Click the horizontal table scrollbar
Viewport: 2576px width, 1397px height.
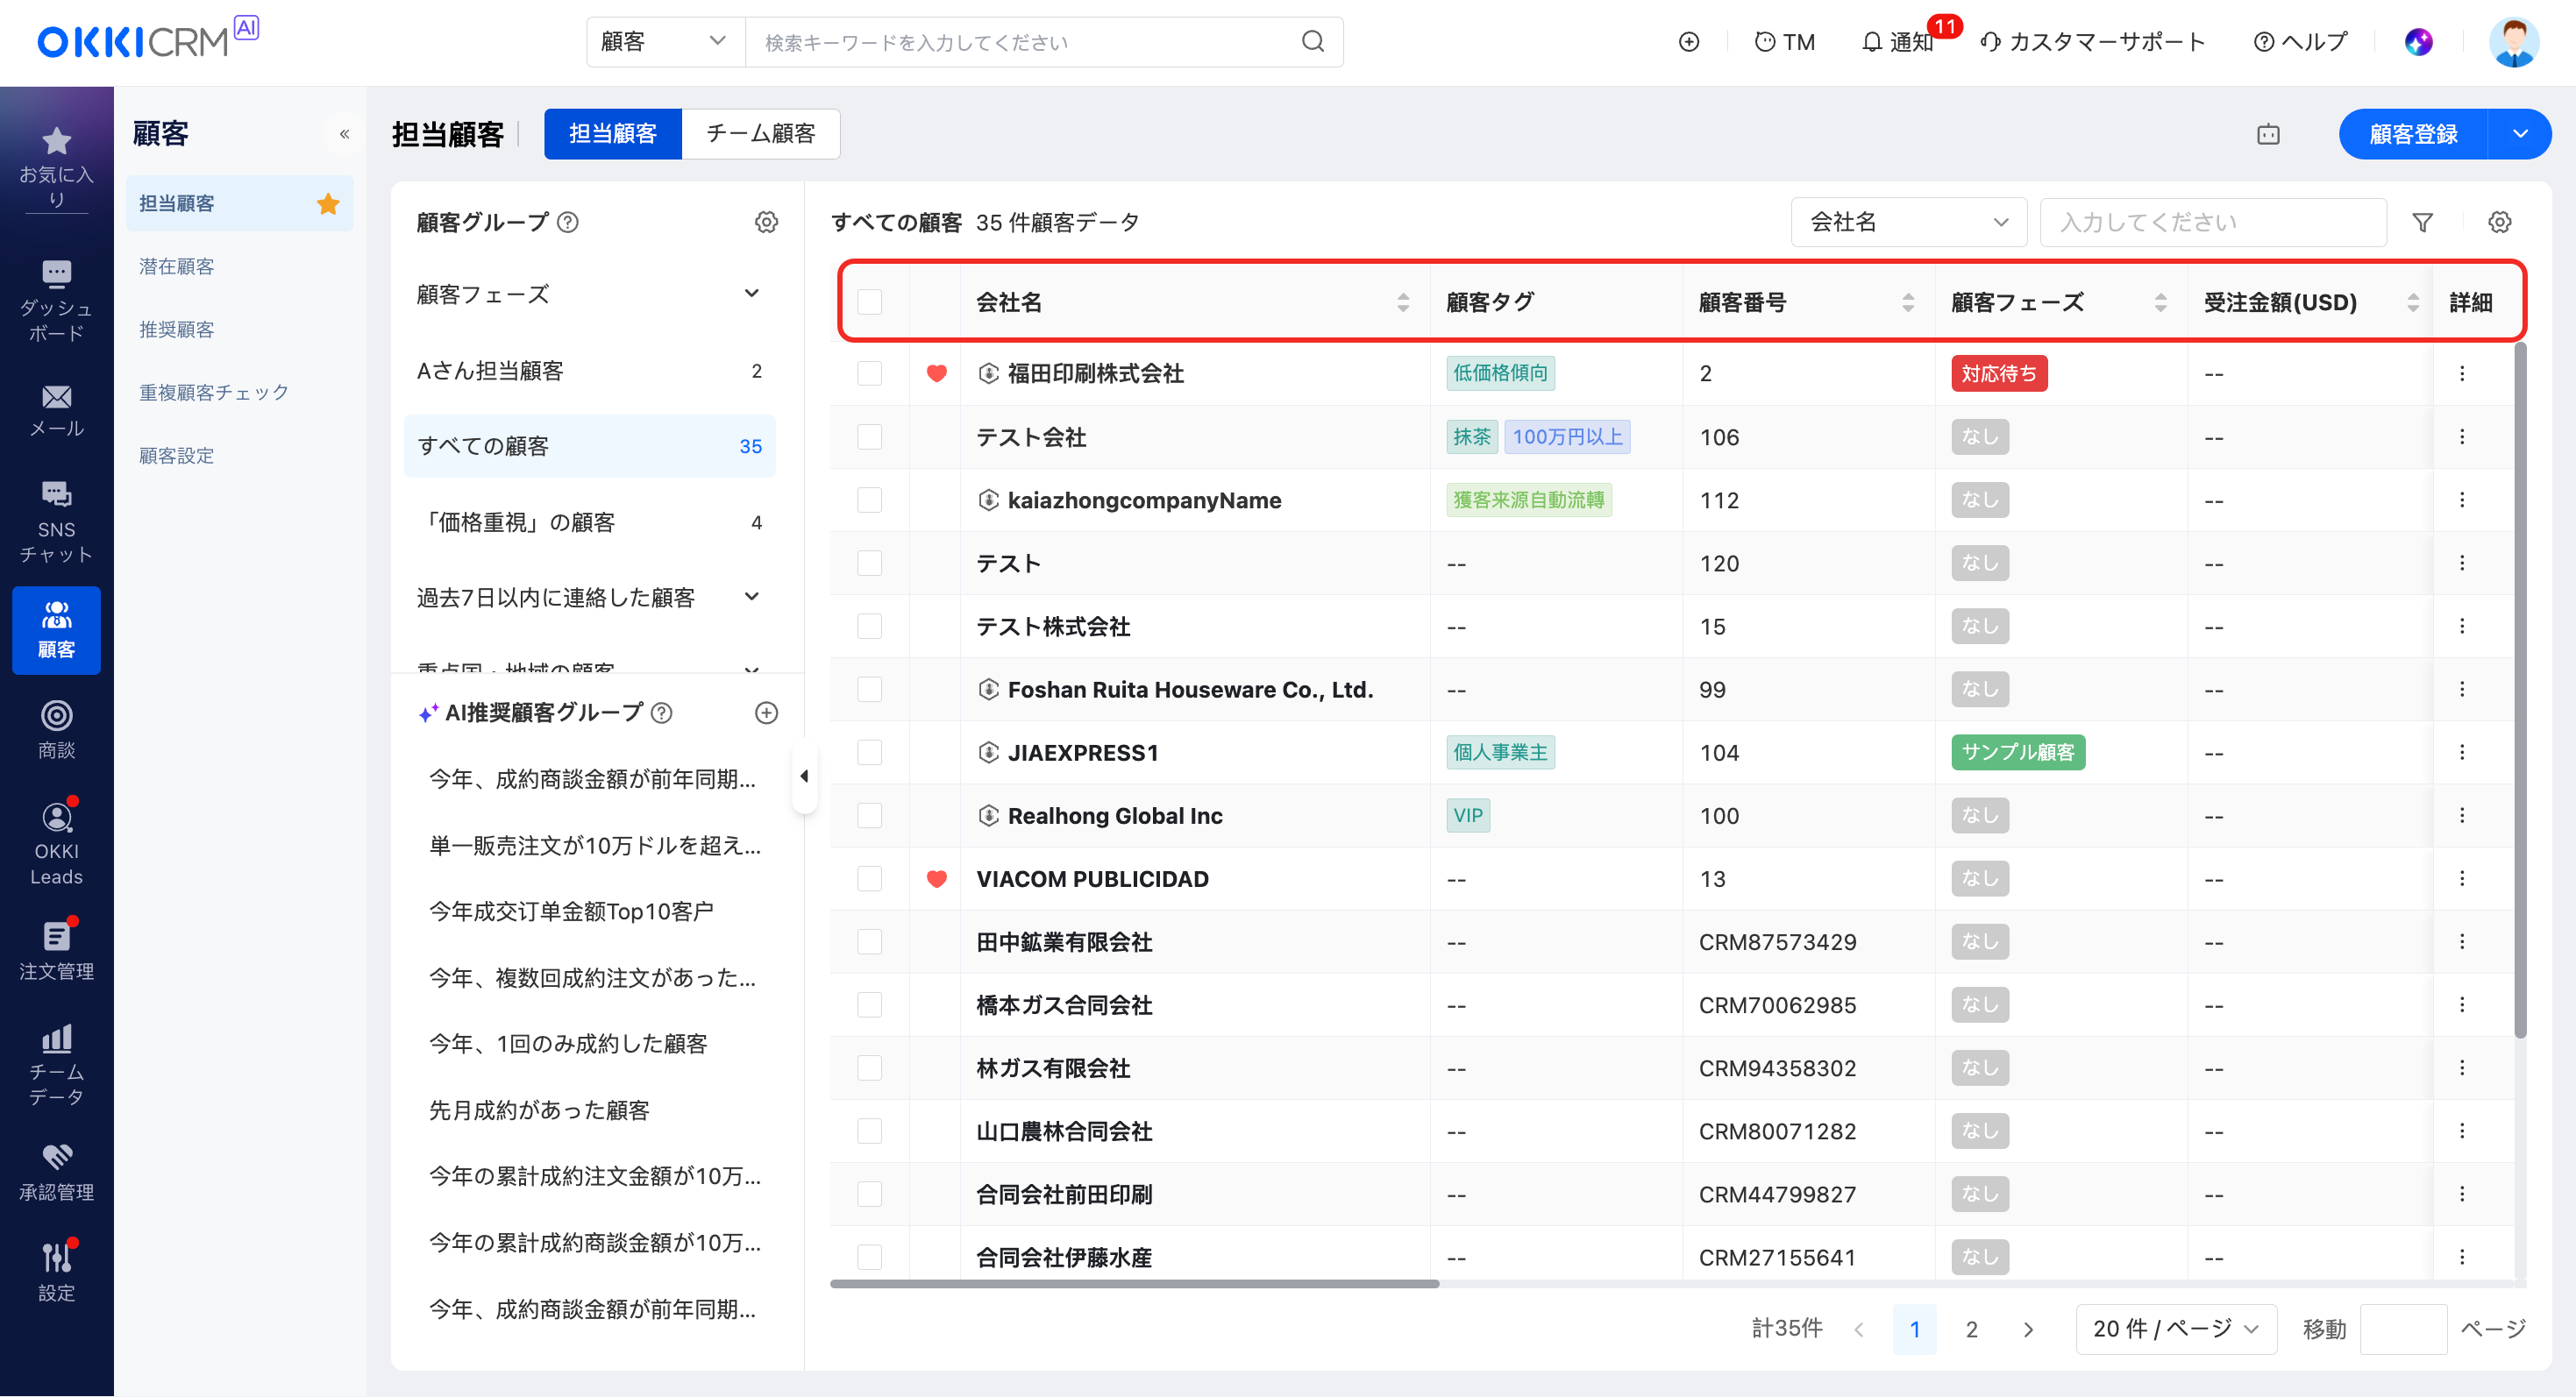click(x=1134, y=1283)
